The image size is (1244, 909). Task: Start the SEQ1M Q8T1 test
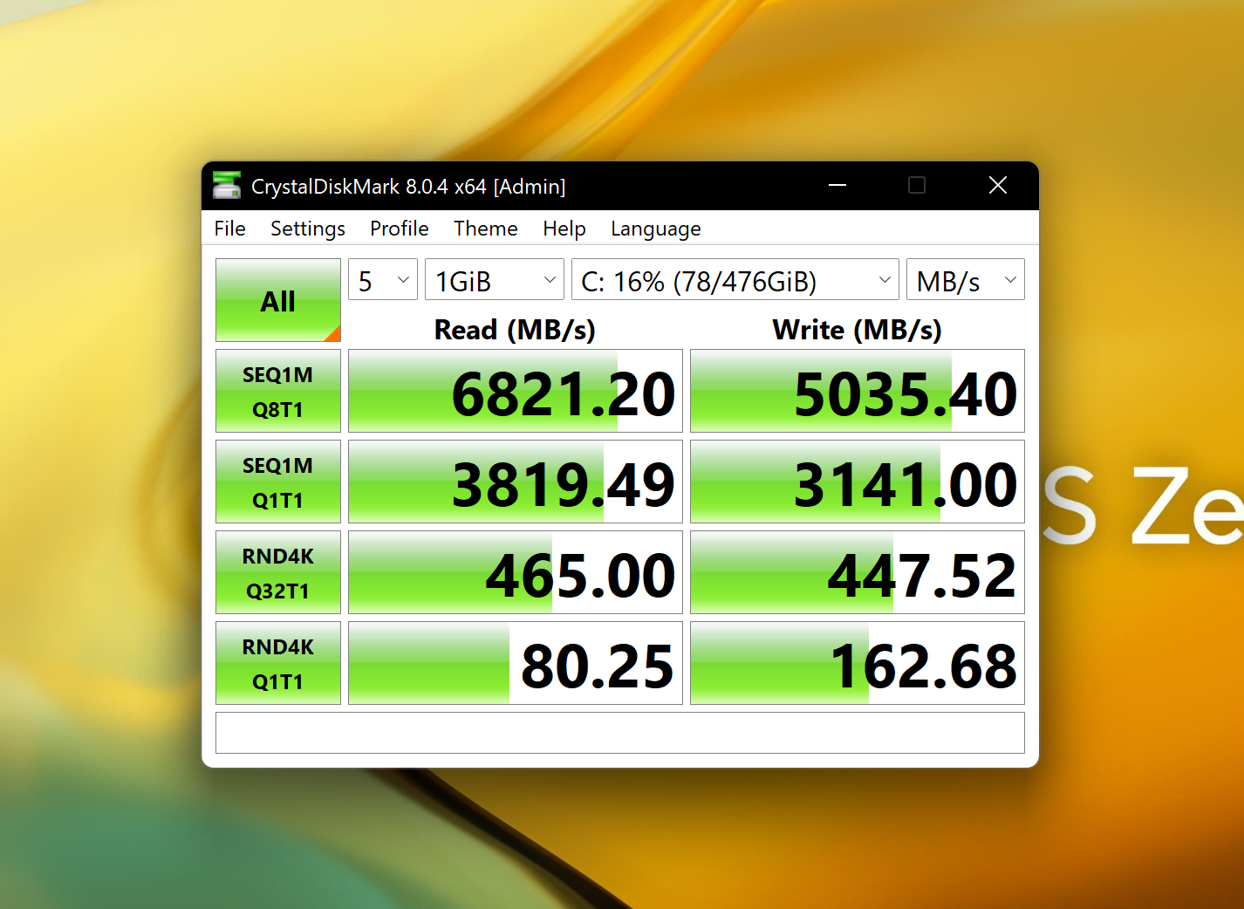[278, 391]
